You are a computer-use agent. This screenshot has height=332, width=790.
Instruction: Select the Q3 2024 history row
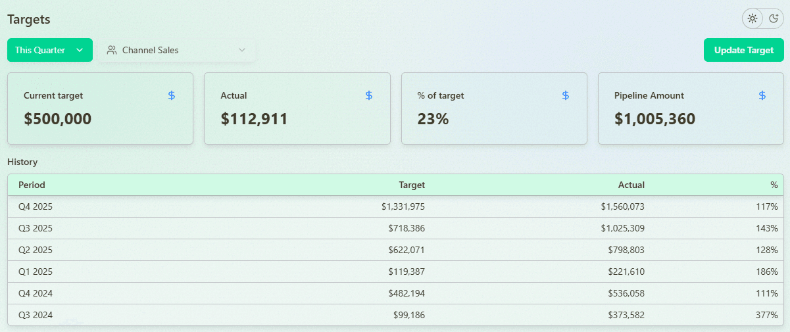(395, 315)
